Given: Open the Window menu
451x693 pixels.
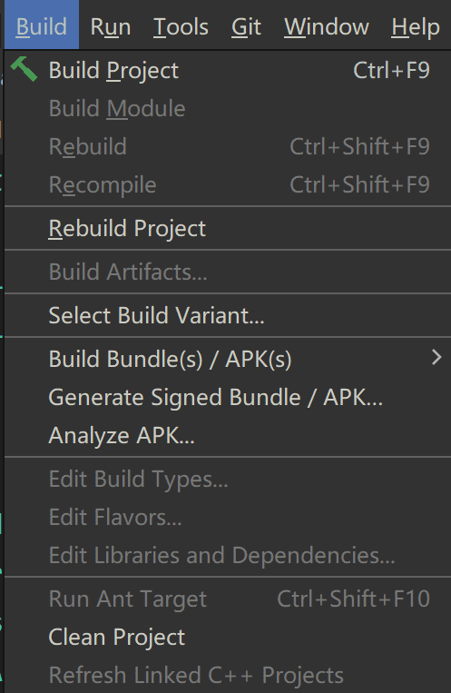Looking at the screenshot, I should pos(327,26).
